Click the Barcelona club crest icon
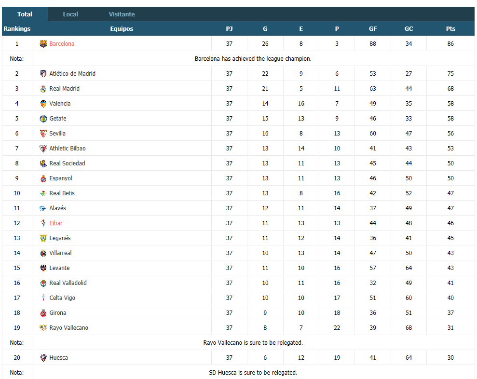477x379 pixels. [x=43, y=44]
